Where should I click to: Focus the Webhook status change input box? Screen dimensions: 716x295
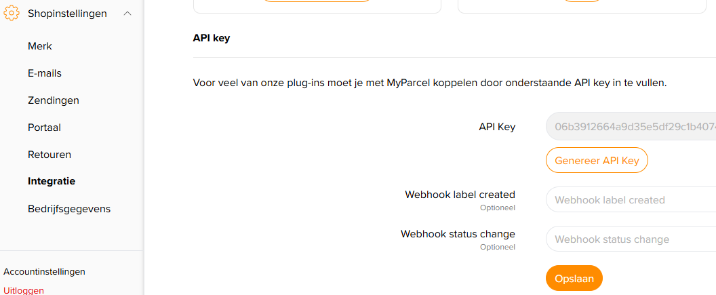631,239
